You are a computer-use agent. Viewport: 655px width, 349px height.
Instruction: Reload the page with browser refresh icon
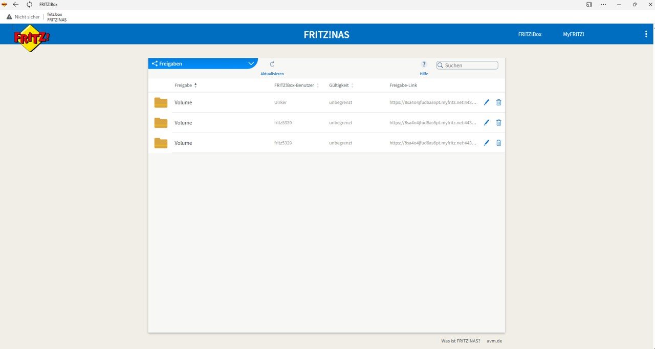click(x=29, y=4)
